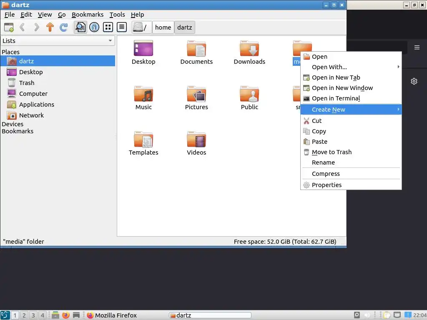Choose Open in New Tab

(x=351, y=77)
